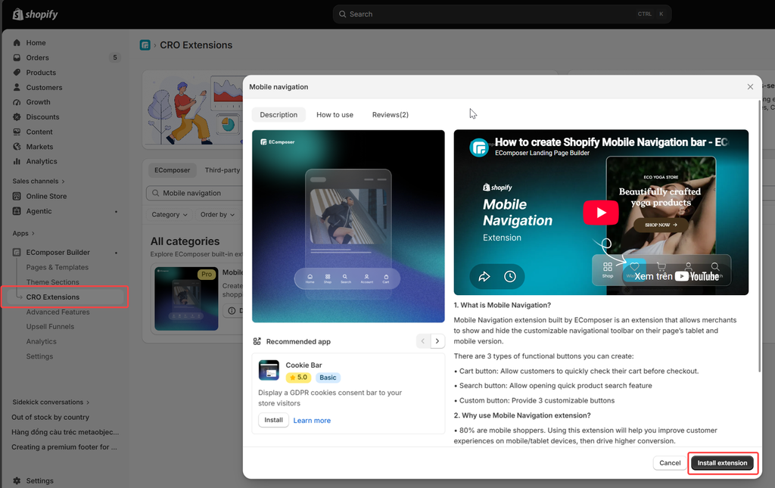Show previous recommended app
Image resolution: width=775 pixels, height=488 pixels.
[x=423, y=340]
